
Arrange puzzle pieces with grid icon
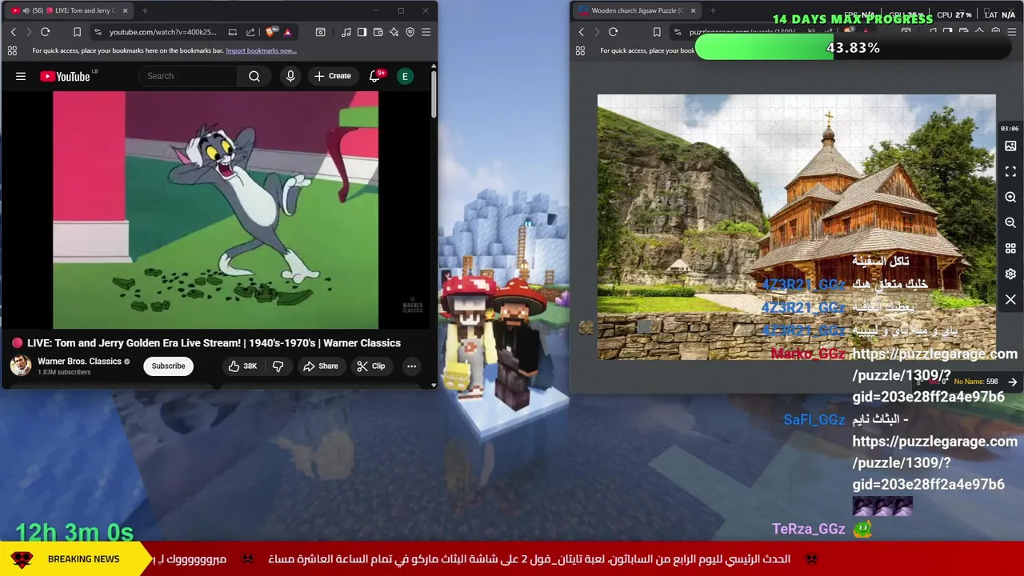tap(1010, 249)
